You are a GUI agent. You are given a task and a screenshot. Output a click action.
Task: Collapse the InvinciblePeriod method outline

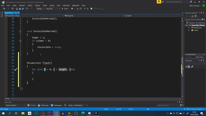pos(20,32)
